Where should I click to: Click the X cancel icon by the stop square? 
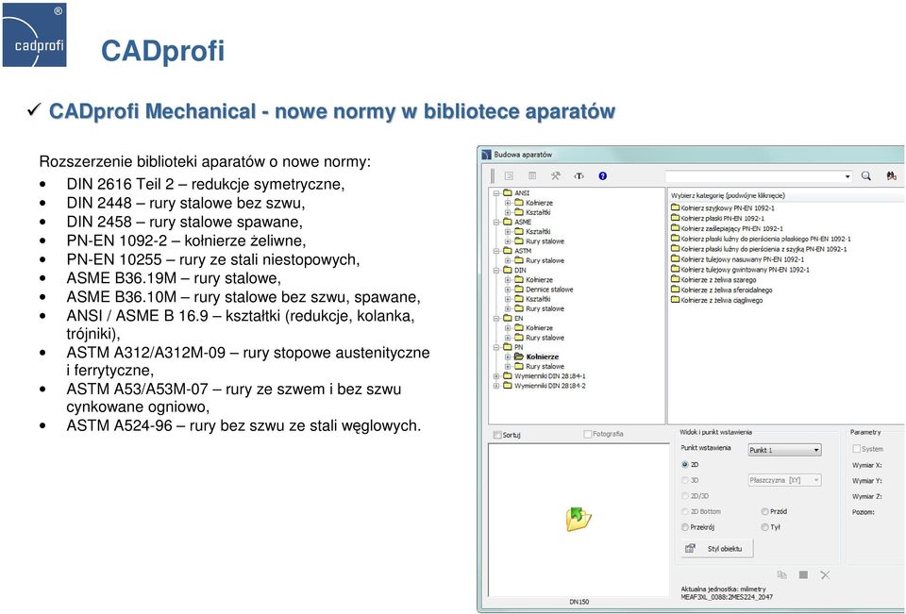coord(825,574)
